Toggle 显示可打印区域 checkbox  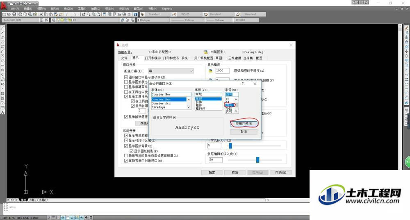click(126, 141)
